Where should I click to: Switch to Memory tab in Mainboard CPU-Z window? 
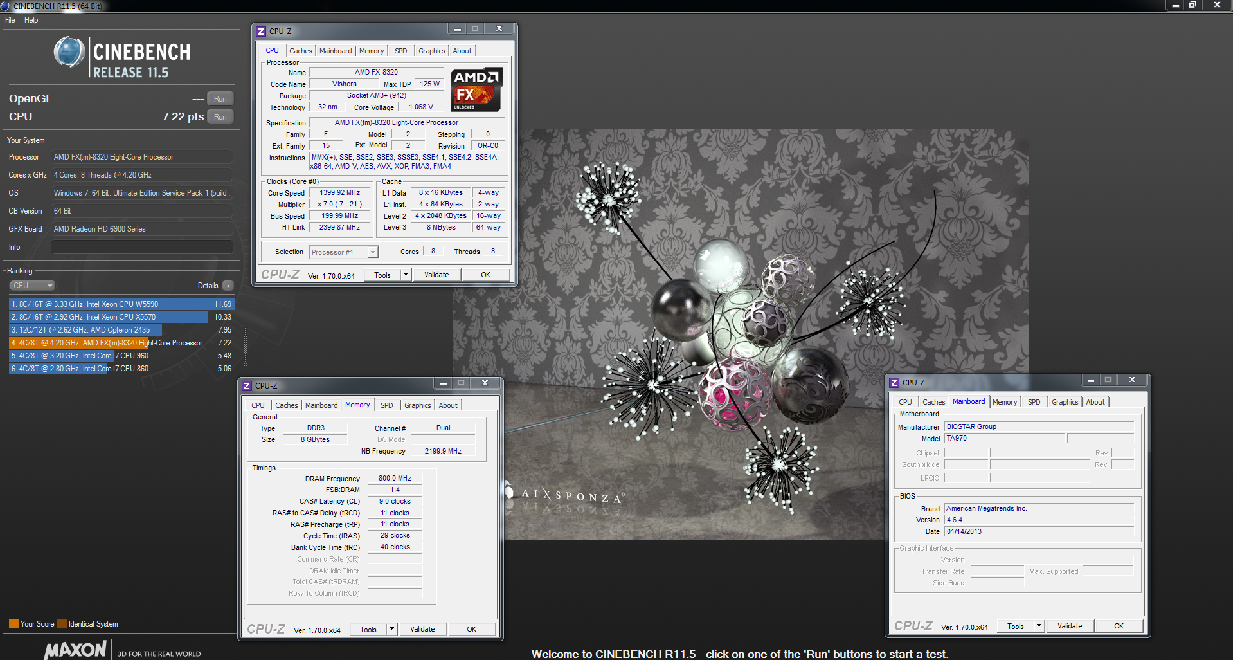pos(1004,402)
